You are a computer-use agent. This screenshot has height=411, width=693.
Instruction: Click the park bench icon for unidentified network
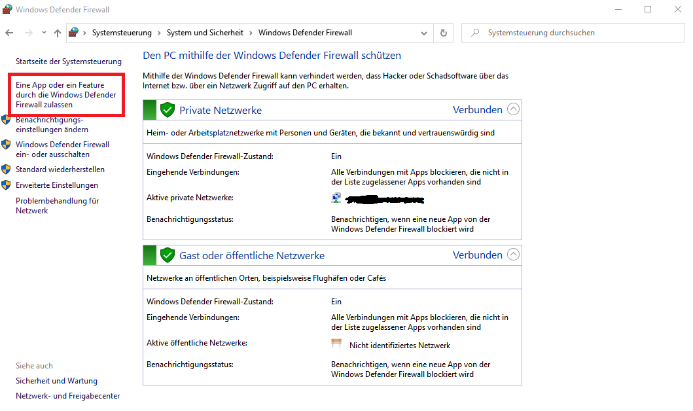point(337,344)
